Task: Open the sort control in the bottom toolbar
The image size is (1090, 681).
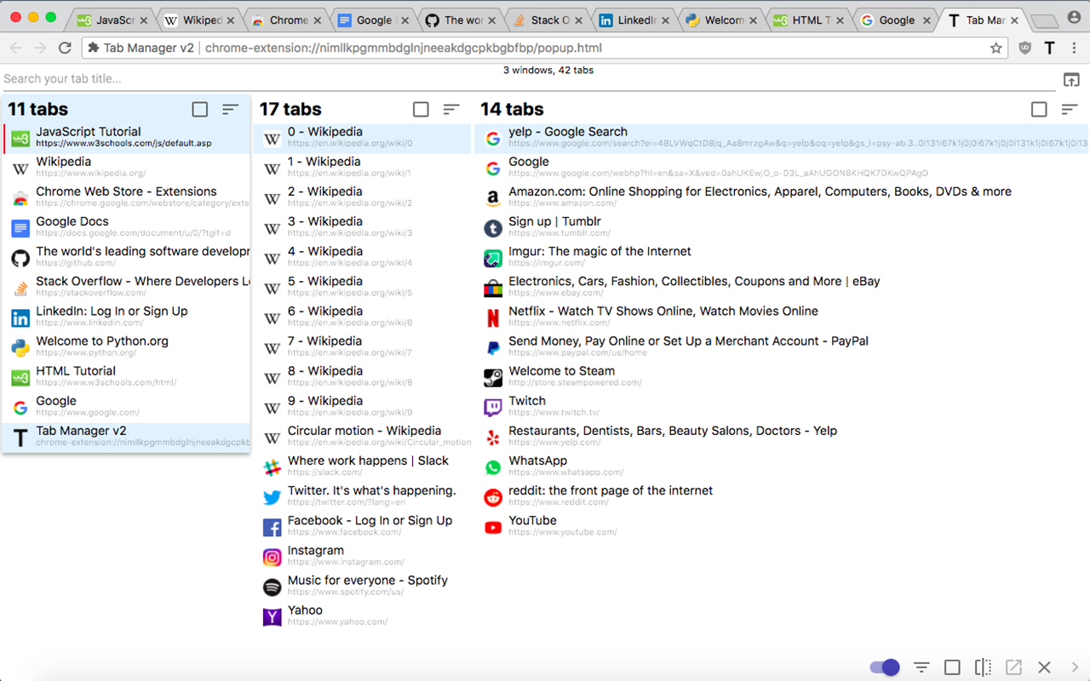Action: point(921,667)
